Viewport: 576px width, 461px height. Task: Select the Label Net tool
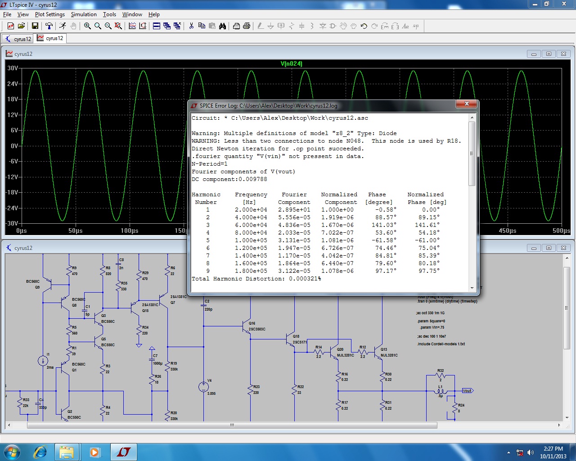pos(281,26)
